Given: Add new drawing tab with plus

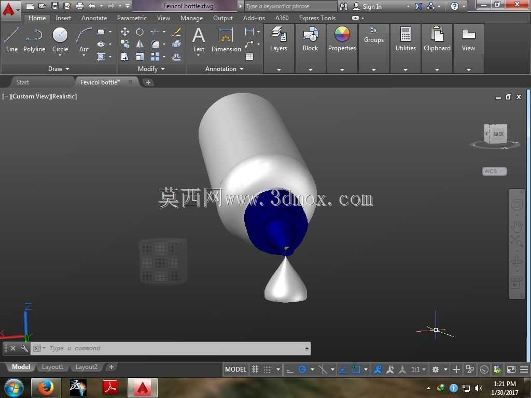Looking at the screenshot, I should coord(148,82).
